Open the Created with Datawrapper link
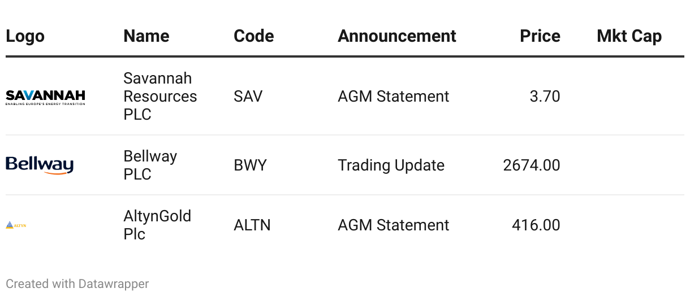Viewport: 690px width, 297px height. [x=77, y=283]
